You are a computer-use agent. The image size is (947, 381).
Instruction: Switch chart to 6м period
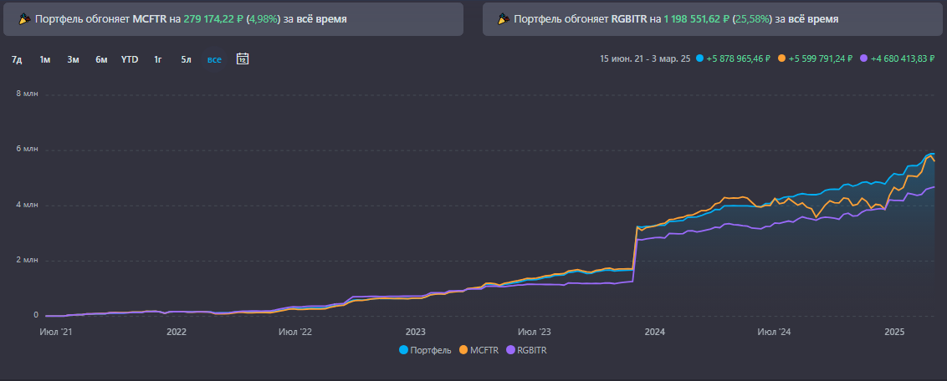click(101, 59)
